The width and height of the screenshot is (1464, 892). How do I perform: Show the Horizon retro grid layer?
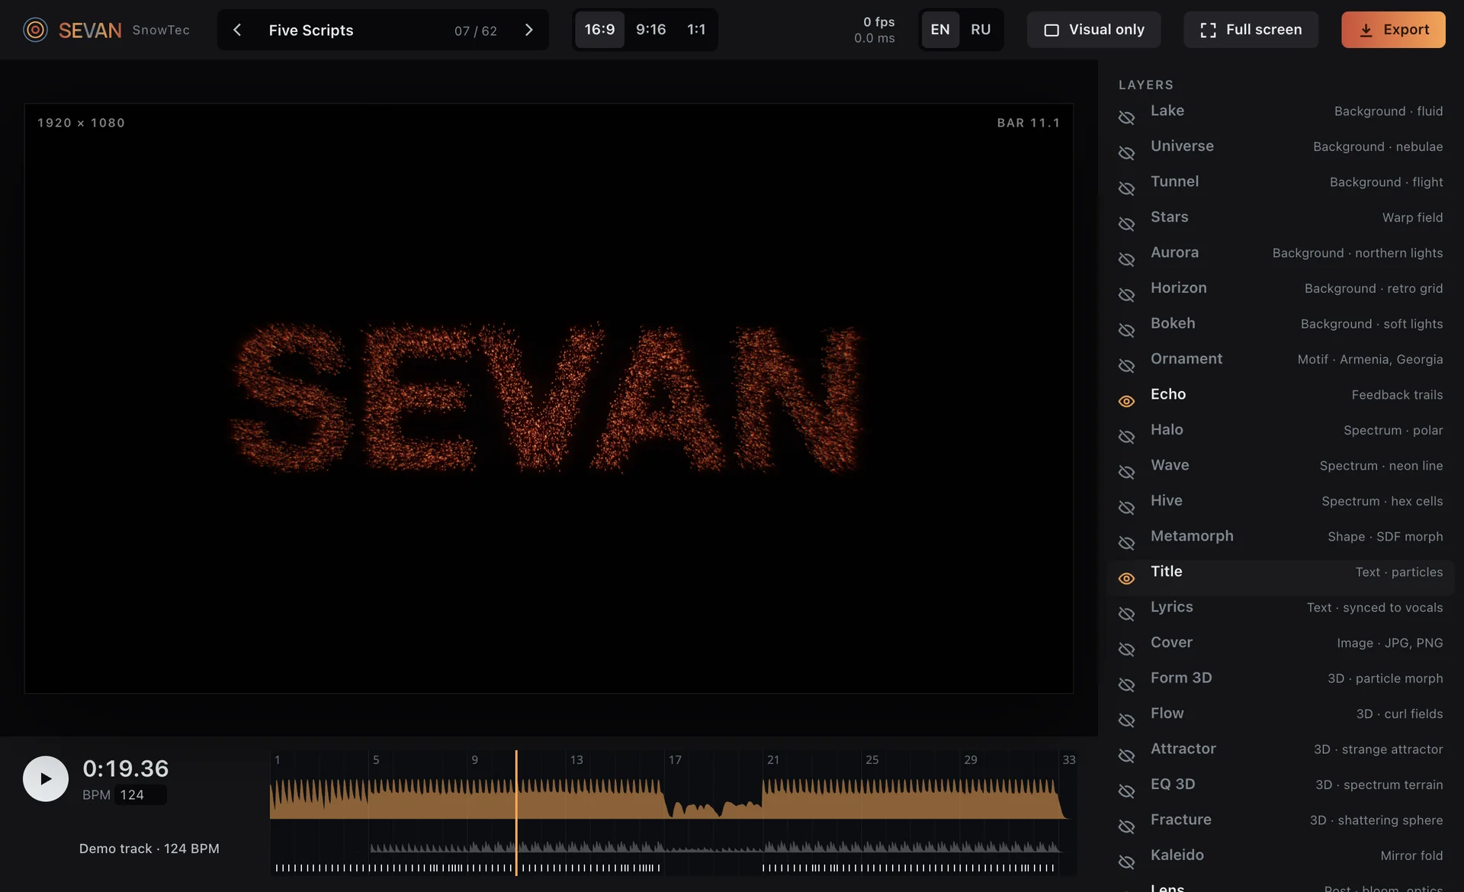(1126, 295)
